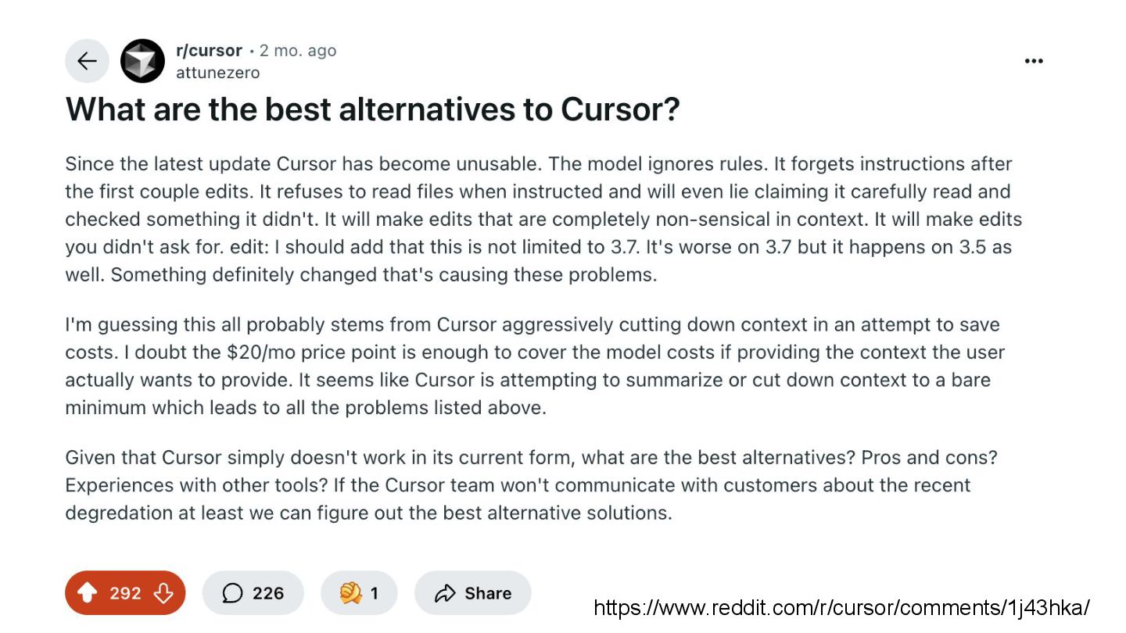Downvote the post

163,593
